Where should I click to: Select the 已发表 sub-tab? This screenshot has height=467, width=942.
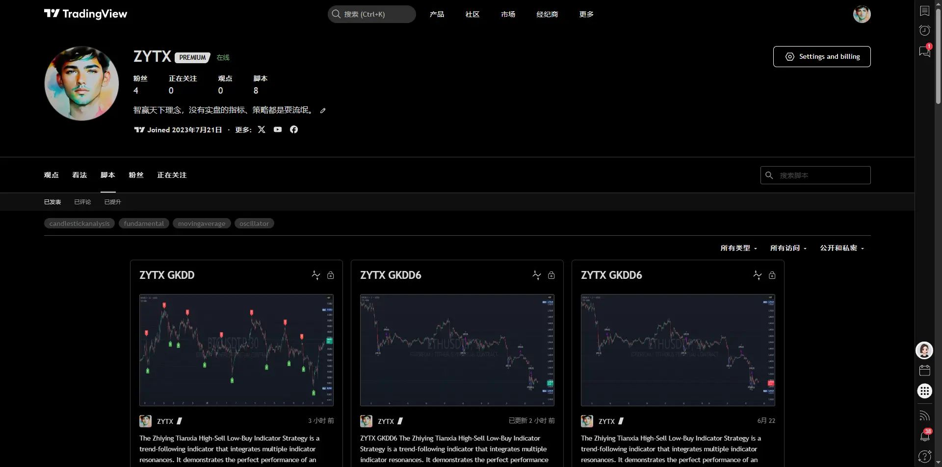tap(52, 202)
